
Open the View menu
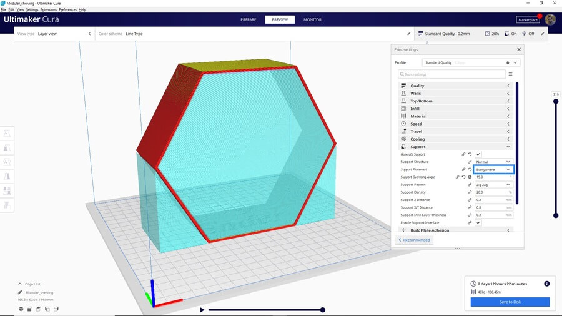pyautogui.click(x=21, y=9)
